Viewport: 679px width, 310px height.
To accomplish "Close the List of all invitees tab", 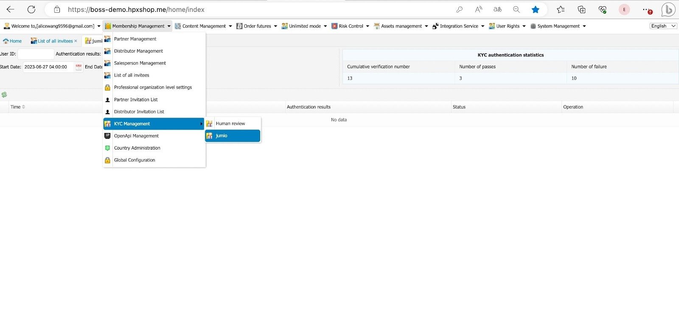I will click(76, 41).
